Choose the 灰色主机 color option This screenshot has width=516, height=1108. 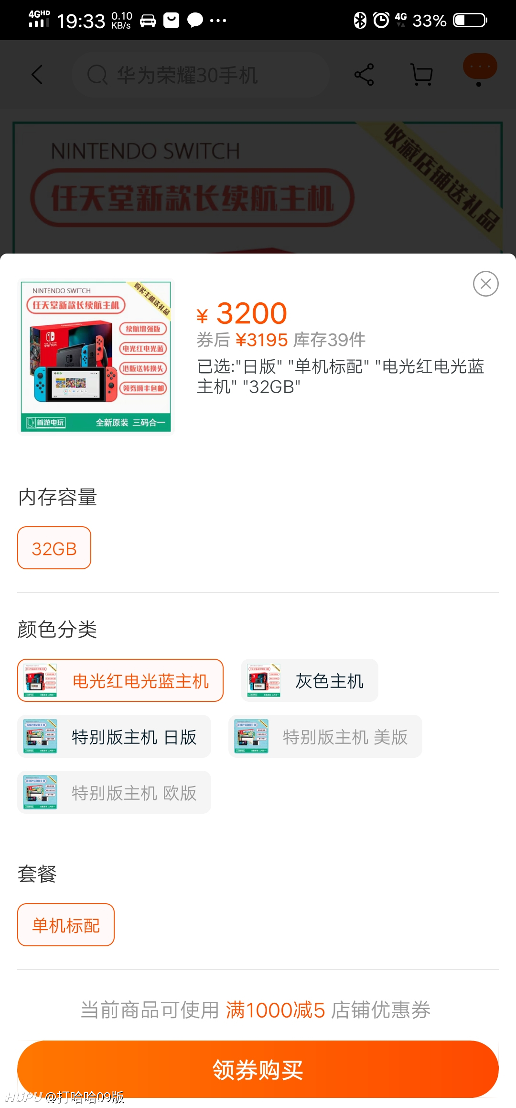tap(310, 680)
